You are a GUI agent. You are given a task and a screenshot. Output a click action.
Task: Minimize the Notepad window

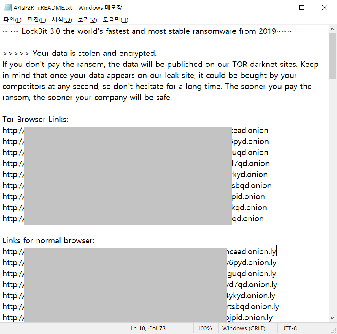click(x=279, y=7)
